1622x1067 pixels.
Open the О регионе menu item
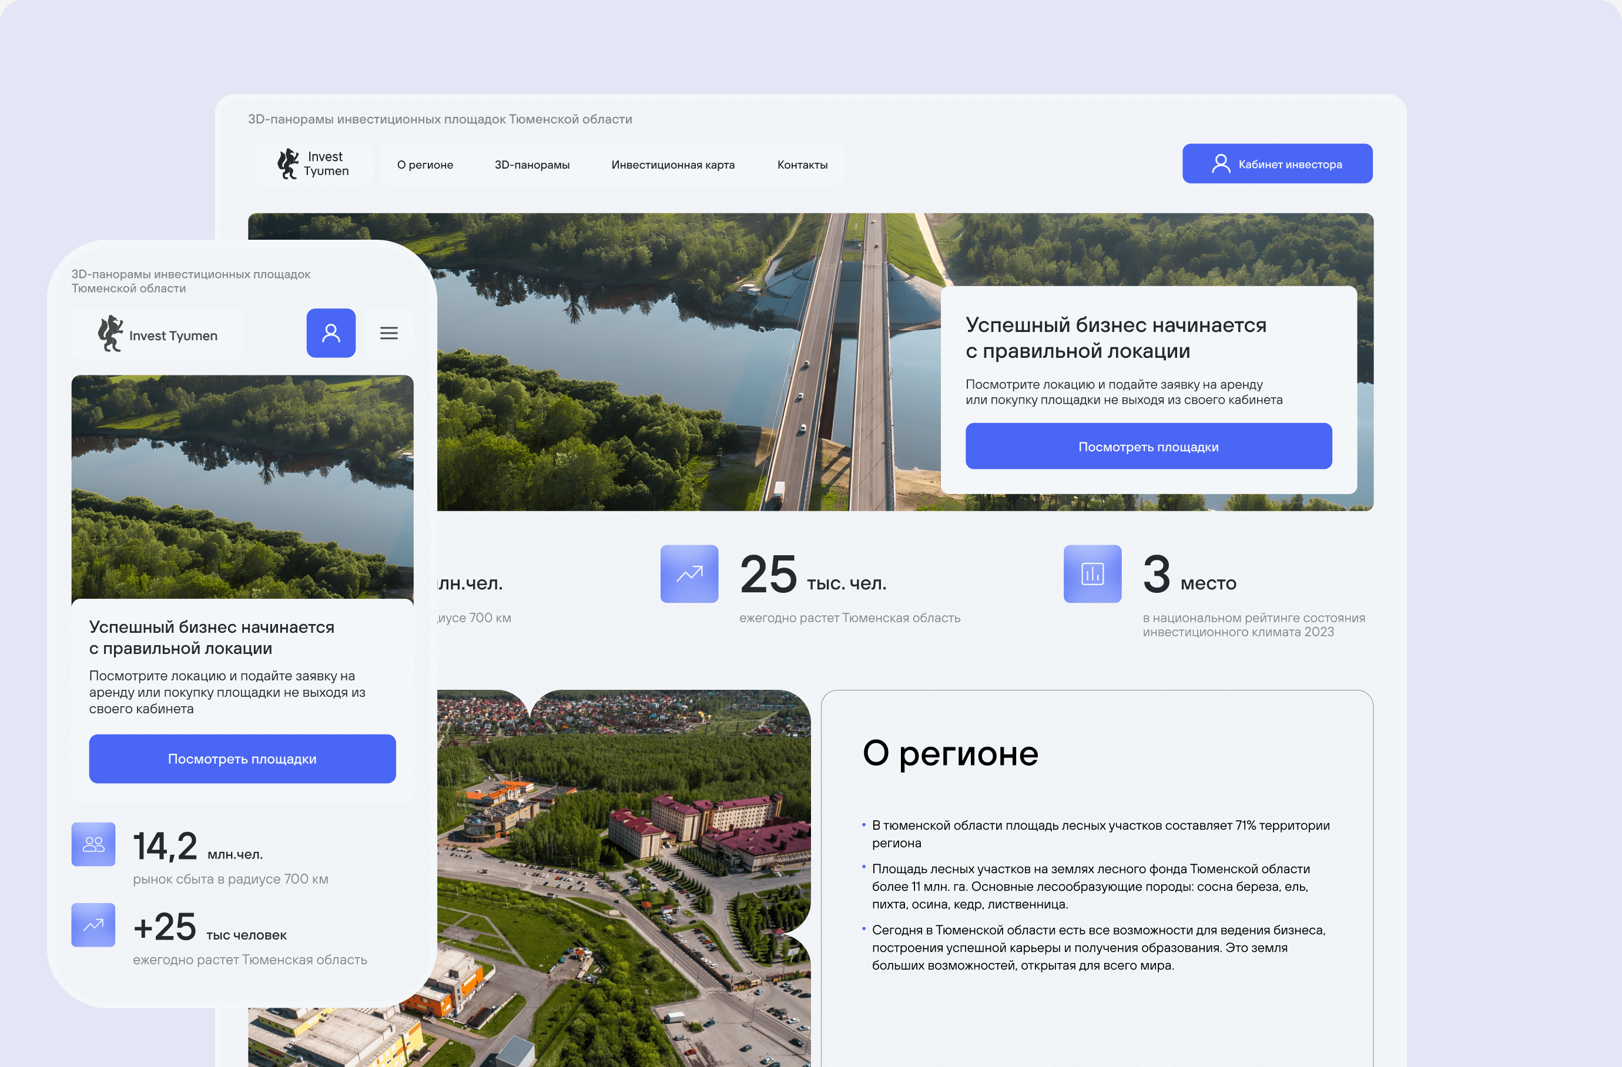[424, 165]
